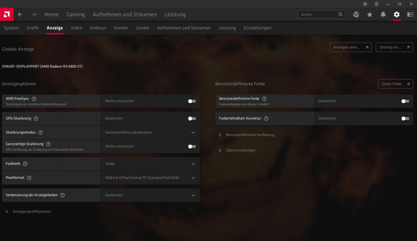Show help for Benutzerdefinierte Farbe
Viewport: 417px width, 241px height.
click(264, 99)
